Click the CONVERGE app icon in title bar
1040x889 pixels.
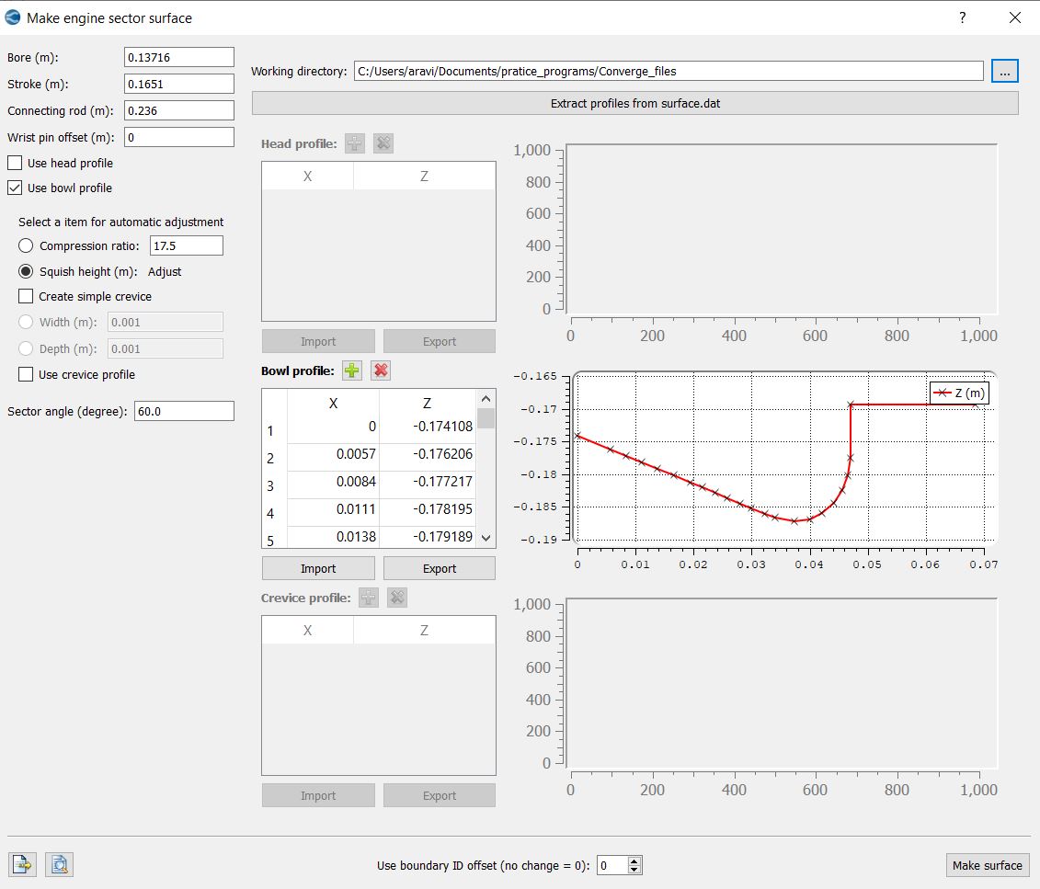(13, 17)
